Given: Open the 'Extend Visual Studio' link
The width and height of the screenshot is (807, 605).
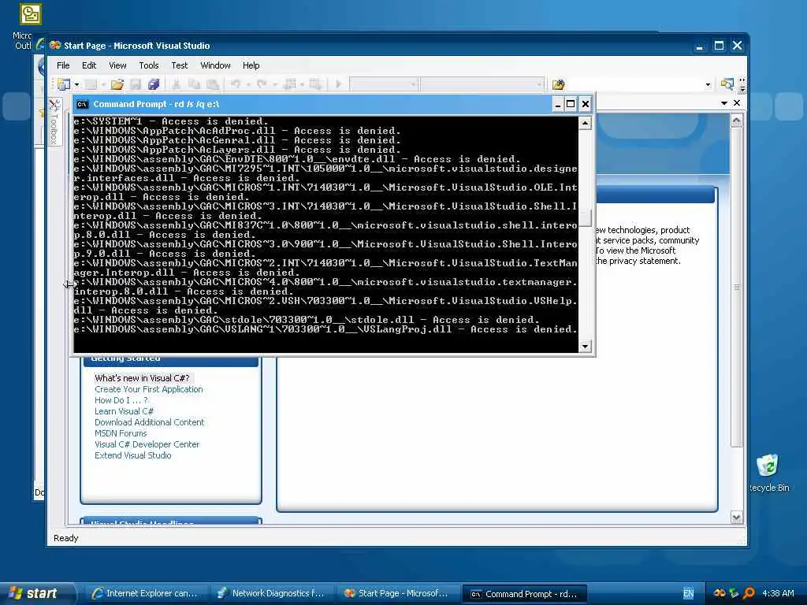Looking at the screenshot, I should [x=132, y=456].
